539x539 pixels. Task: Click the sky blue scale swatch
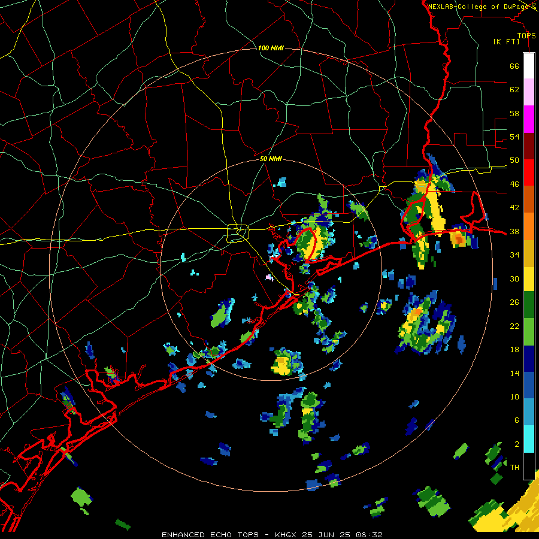click(529, 412)
